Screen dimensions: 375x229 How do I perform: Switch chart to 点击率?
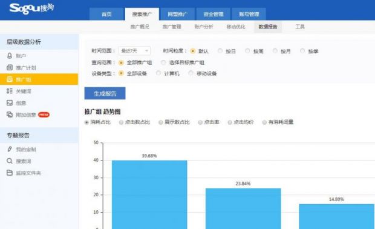tap(200, 122)
